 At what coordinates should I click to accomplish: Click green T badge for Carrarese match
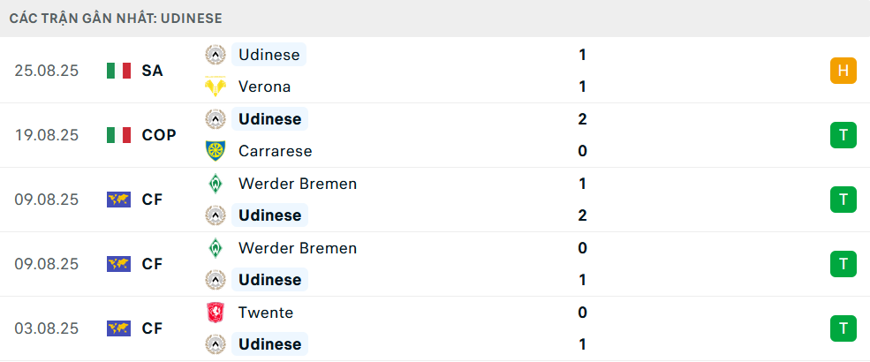point(844,135)
